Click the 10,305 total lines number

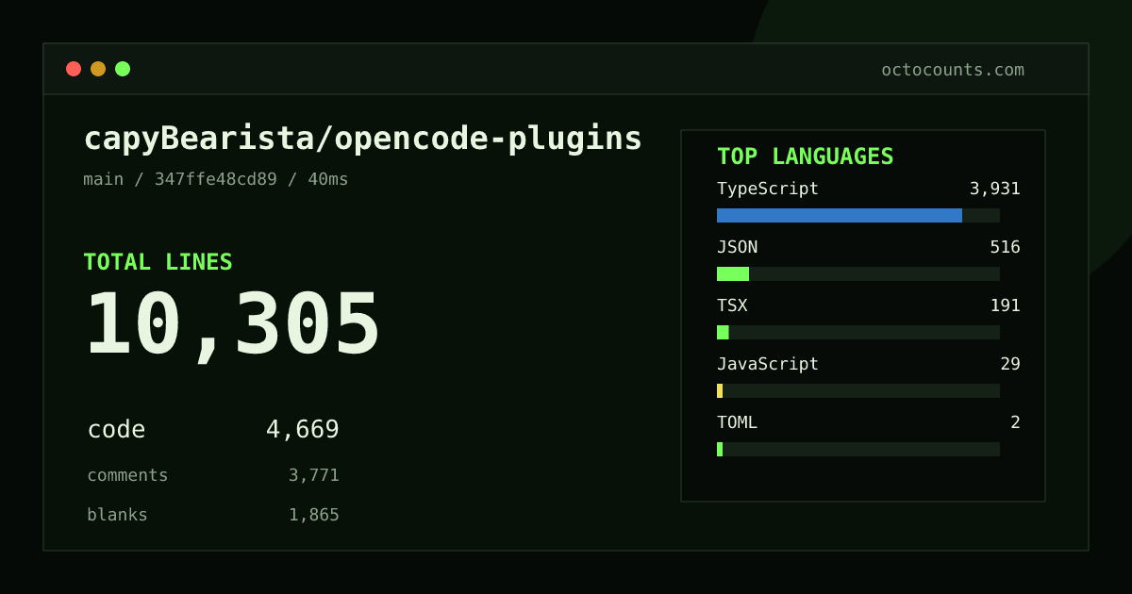(232, 325)
